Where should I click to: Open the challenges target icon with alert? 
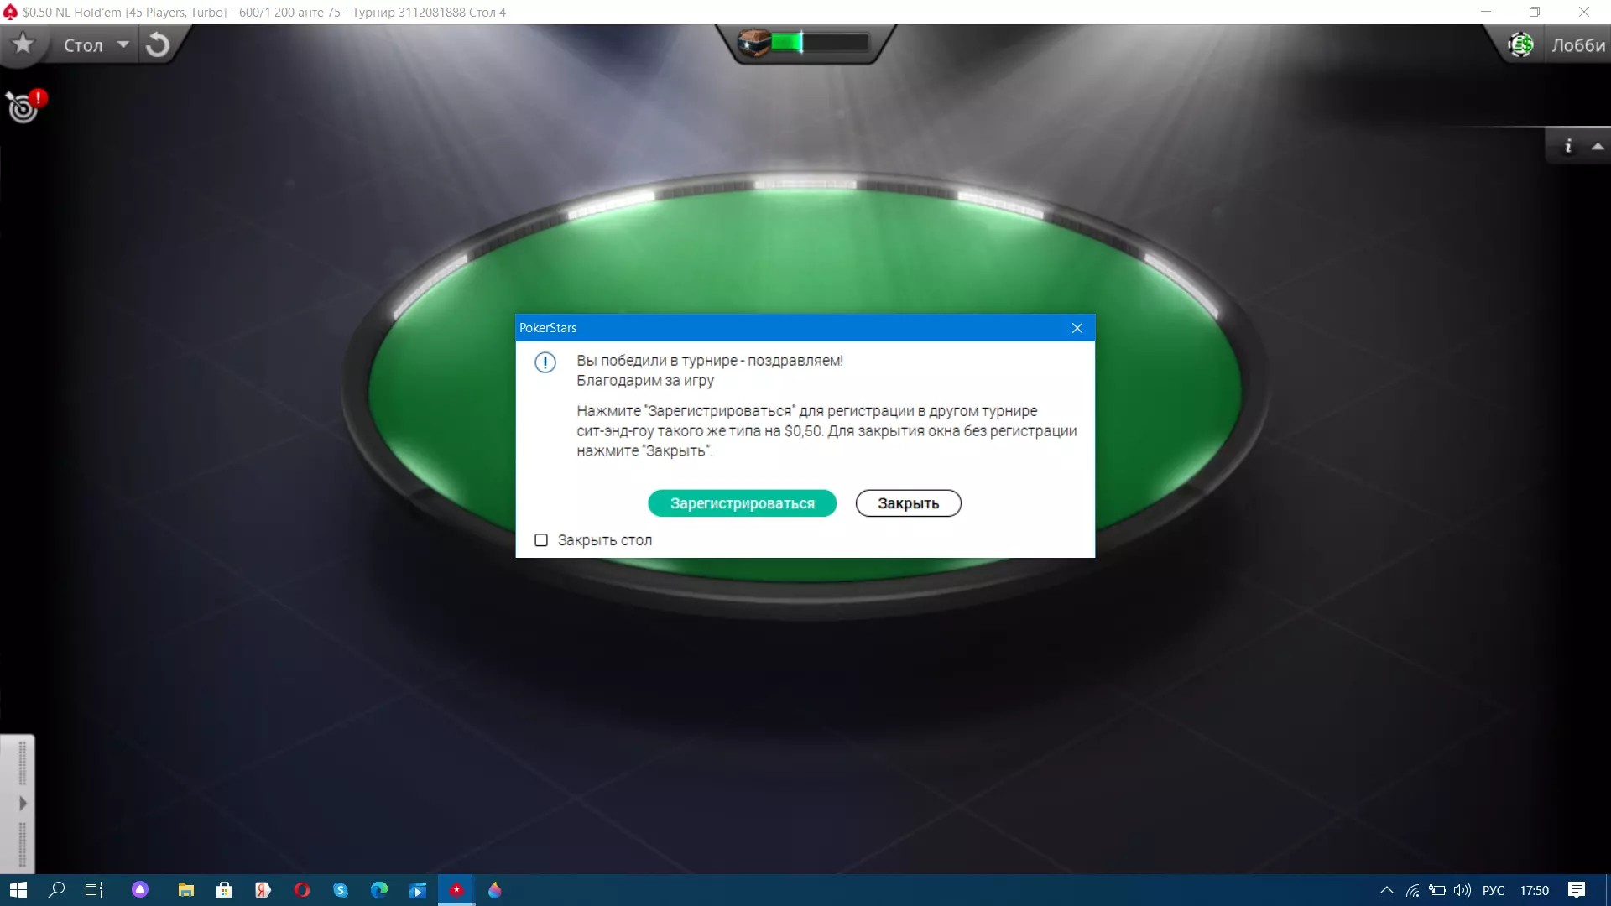[x=24, y=107]
